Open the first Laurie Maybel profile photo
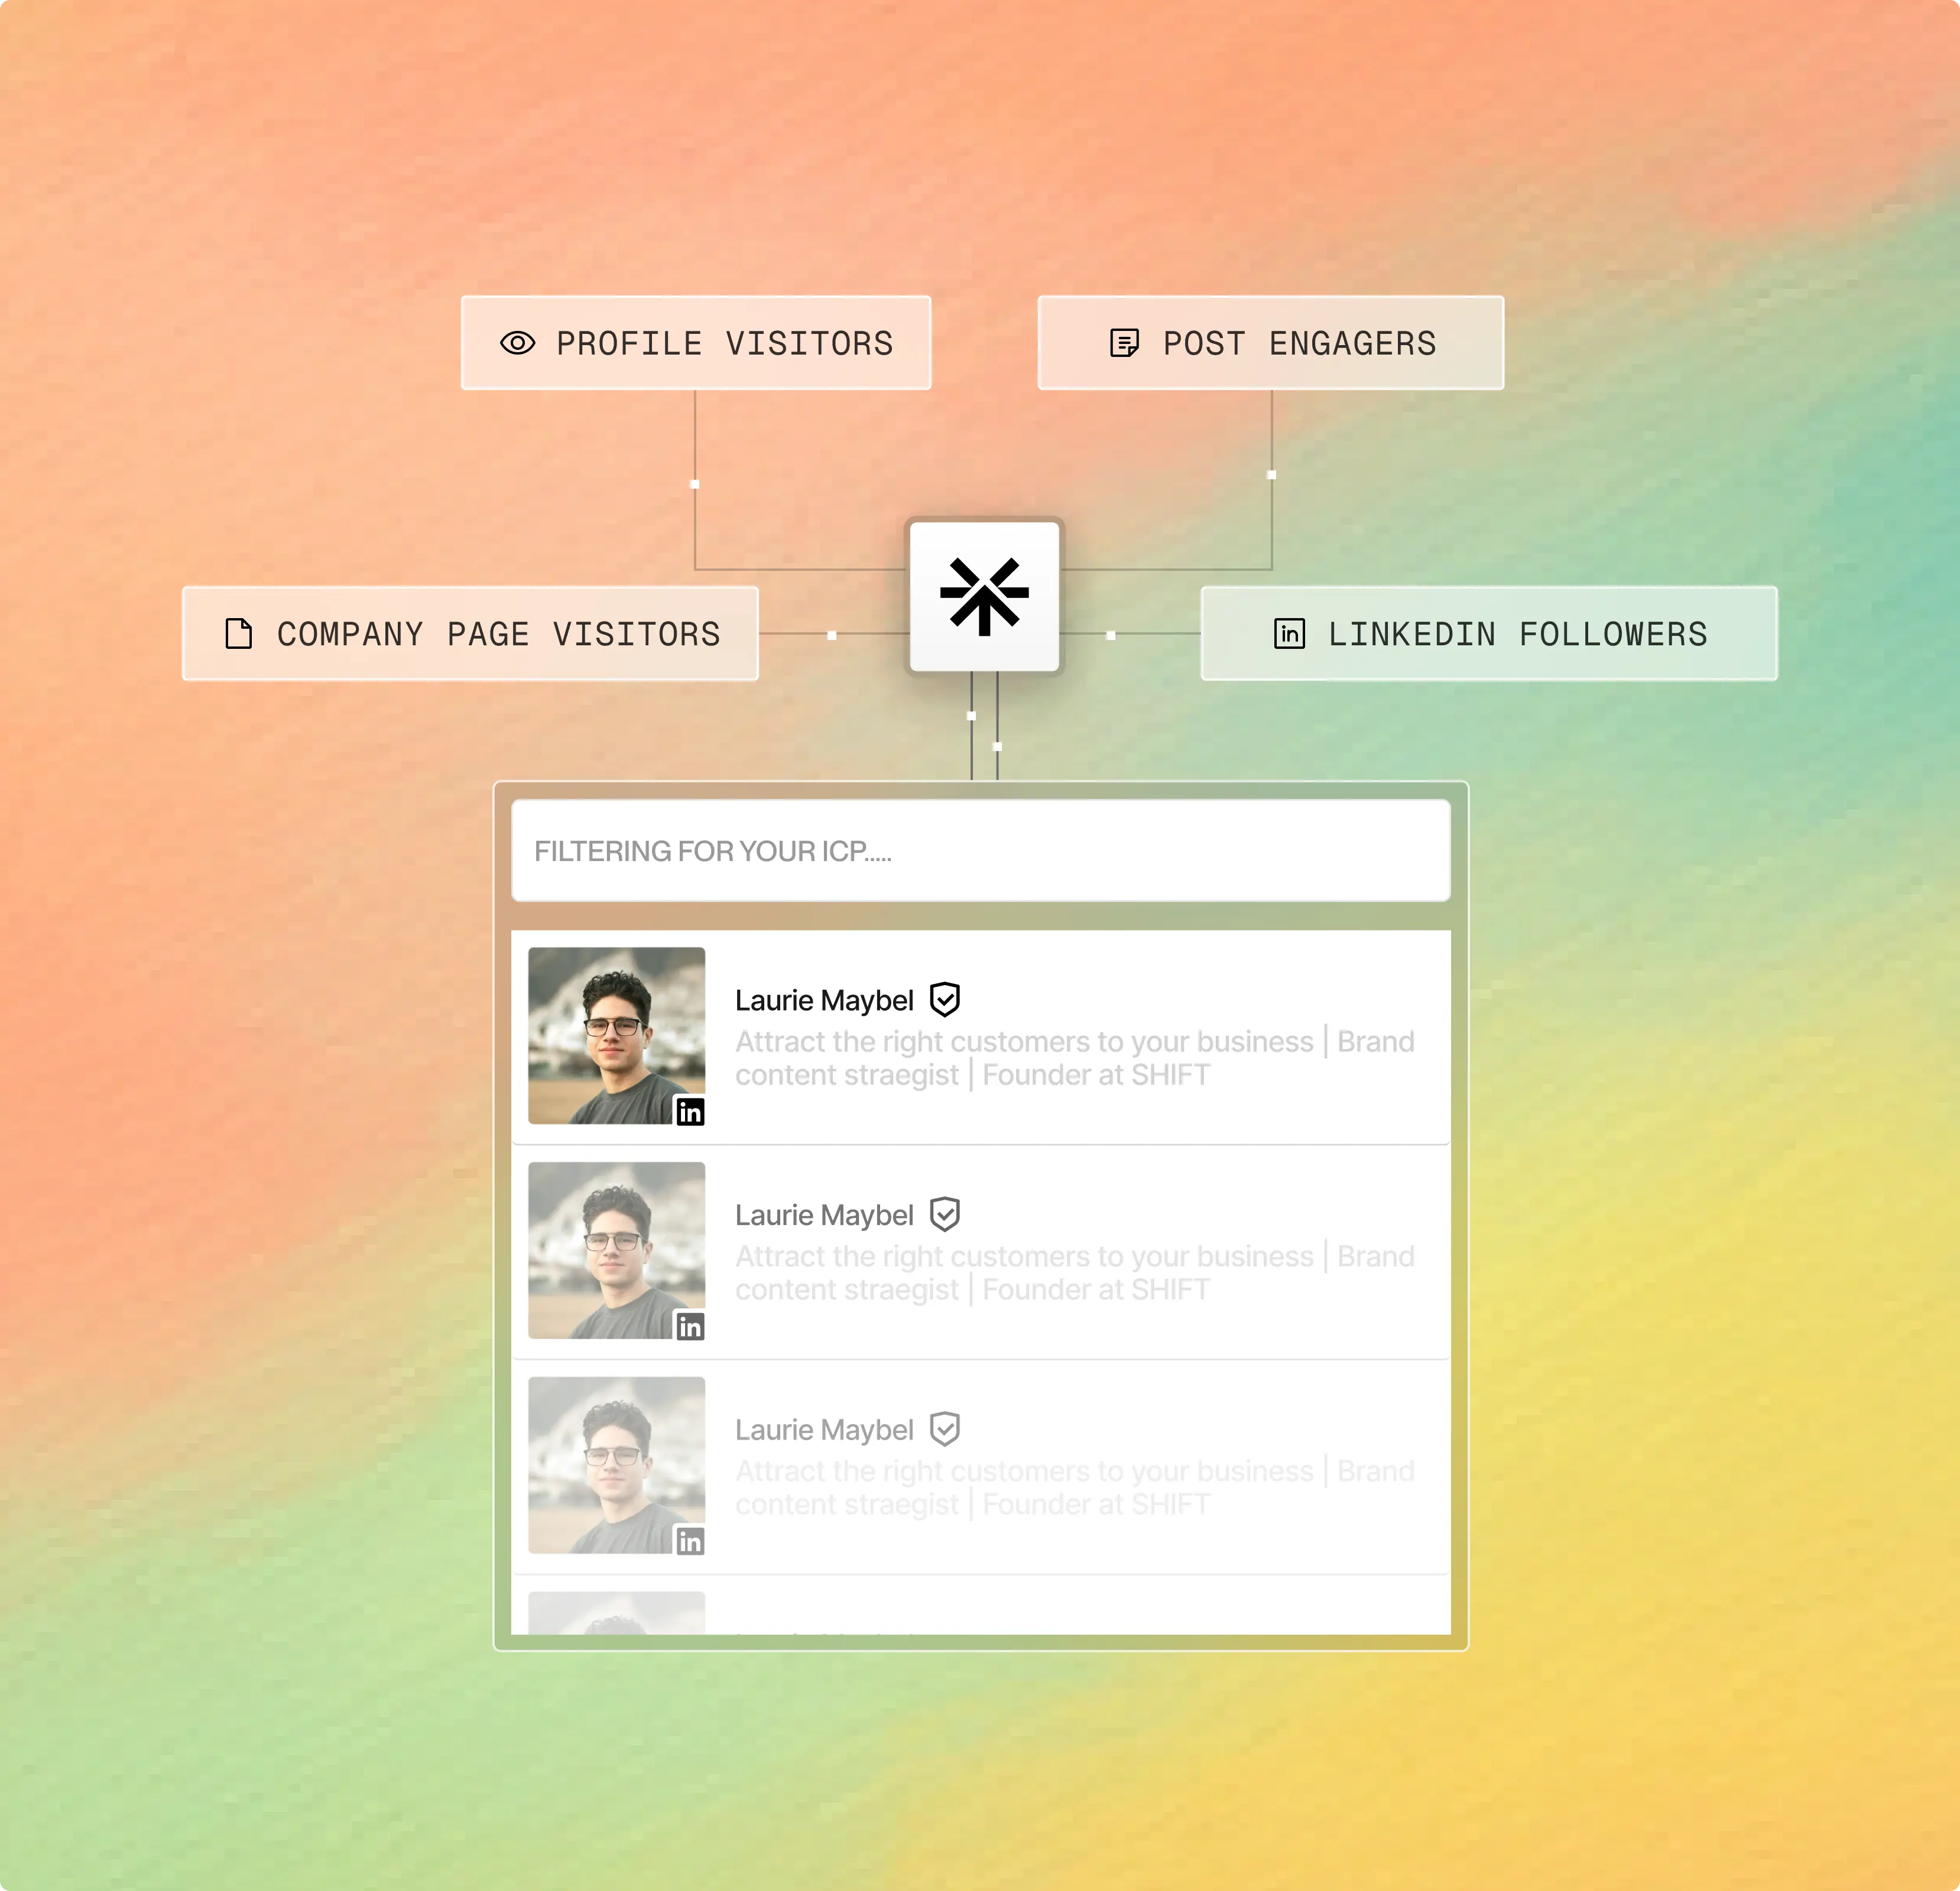 (x=616, y=1035)
